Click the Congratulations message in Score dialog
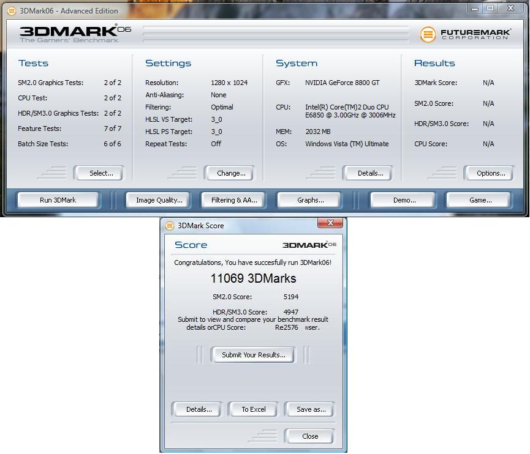The image size is (530, 454). click(x=253, y=262)
